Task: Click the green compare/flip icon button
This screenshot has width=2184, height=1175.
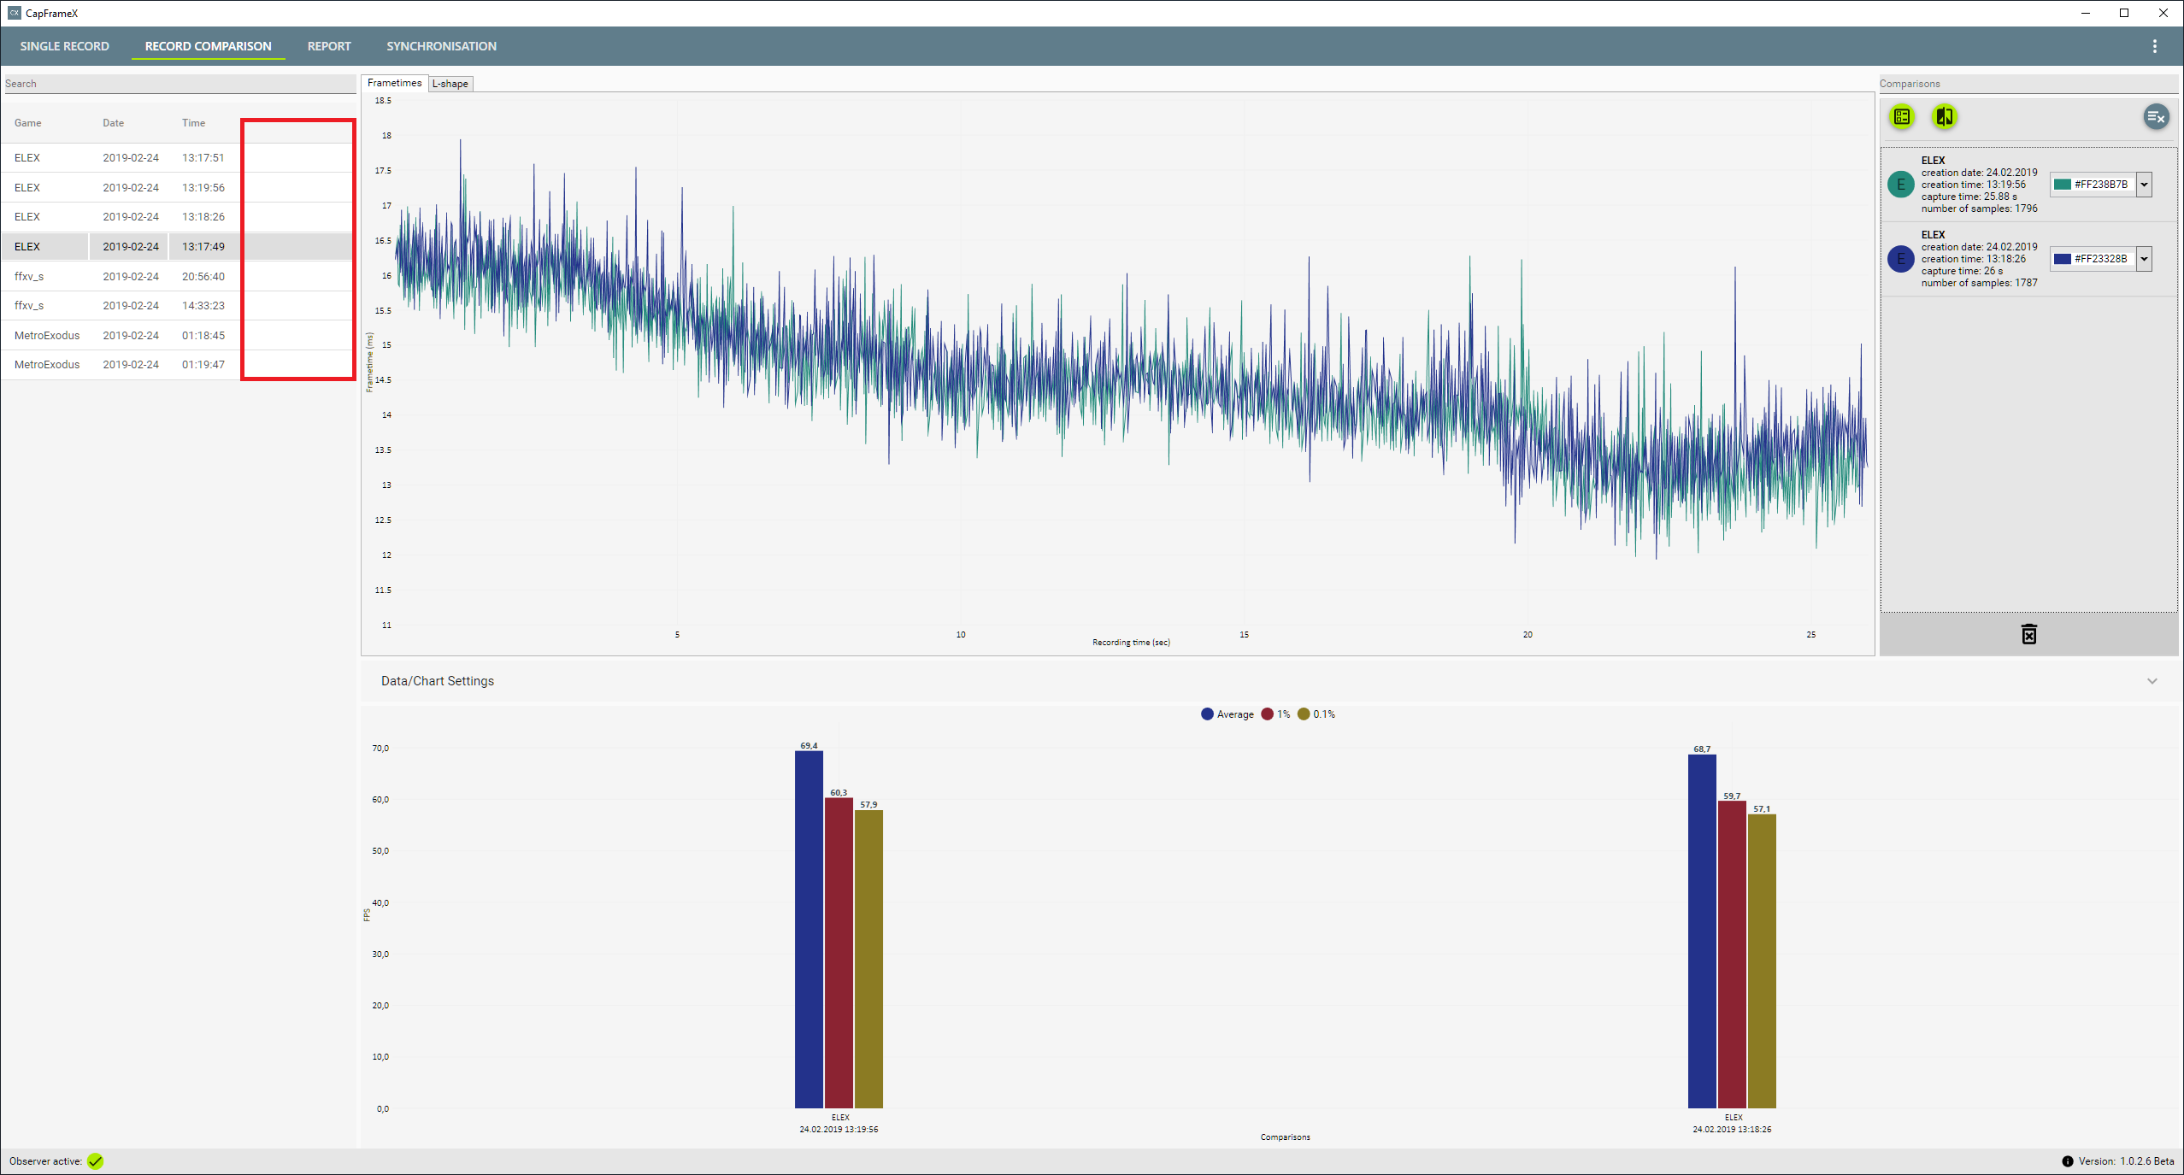Action: 1945,117
